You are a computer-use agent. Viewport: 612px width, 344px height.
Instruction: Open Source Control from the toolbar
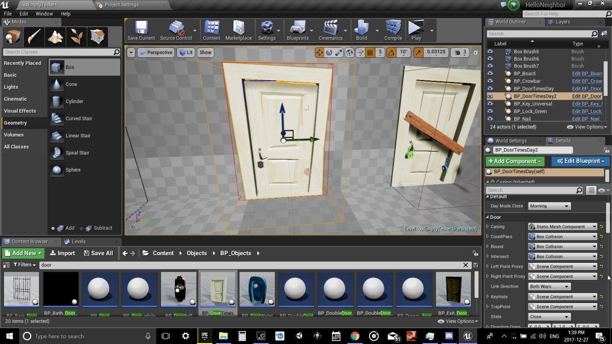click(176, 31)
